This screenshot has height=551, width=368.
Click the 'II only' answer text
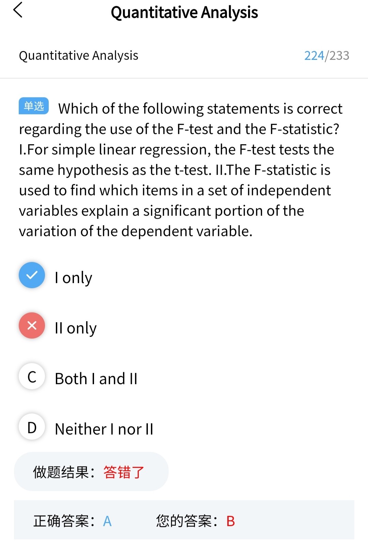(x=76, y=328)
